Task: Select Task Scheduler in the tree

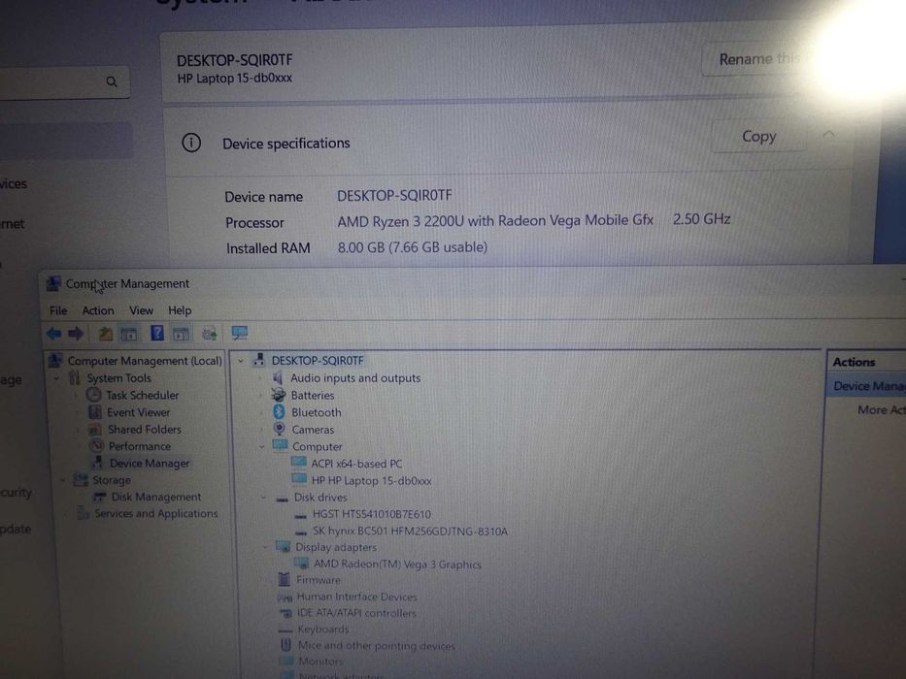Action: tap(142, 395)
